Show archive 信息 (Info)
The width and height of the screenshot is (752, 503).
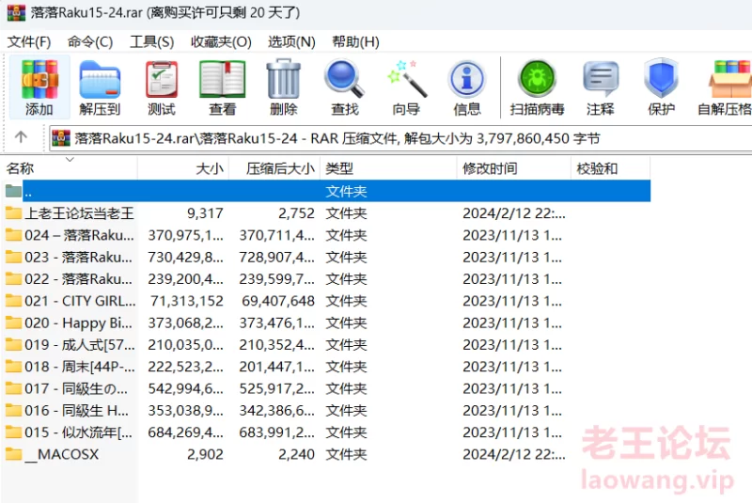pyautogui.click(x=467, y=86)
